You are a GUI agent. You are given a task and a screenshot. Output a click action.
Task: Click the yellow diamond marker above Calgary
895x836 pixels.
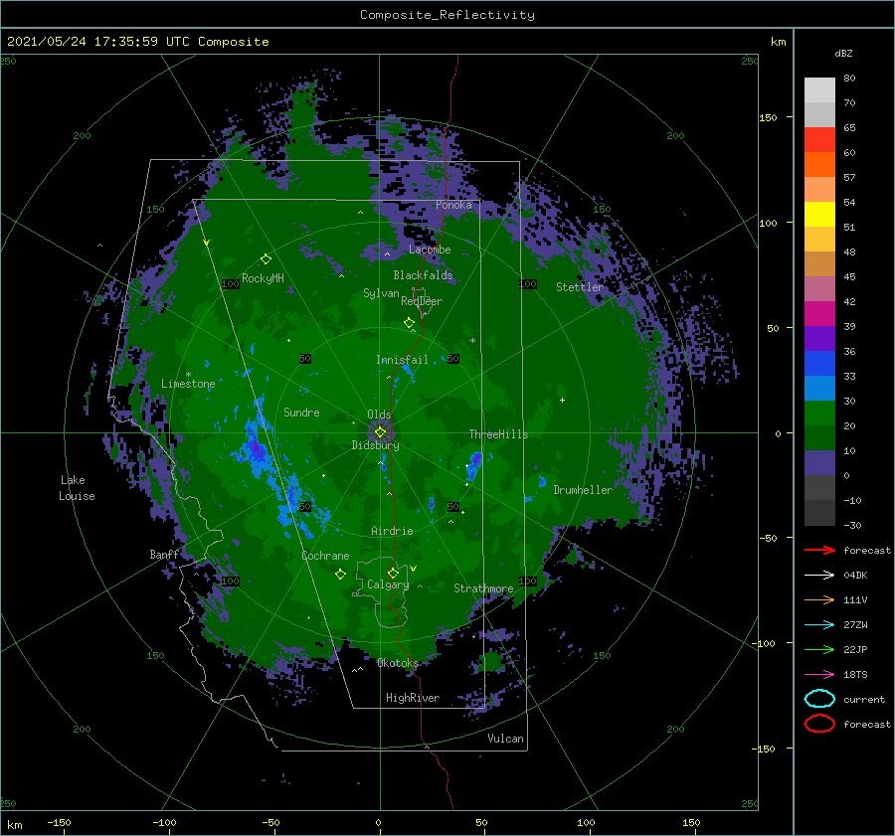(x=393, y=573)
